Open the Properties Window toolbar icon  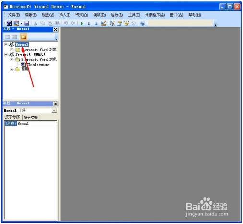coord(120,23)
